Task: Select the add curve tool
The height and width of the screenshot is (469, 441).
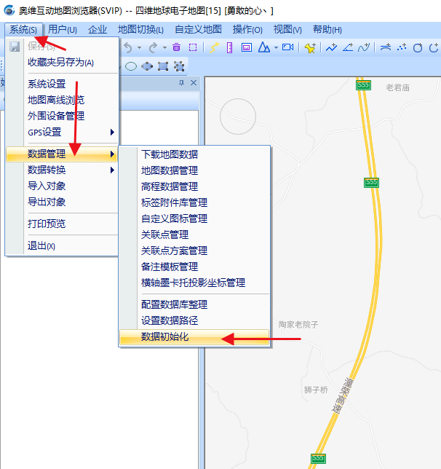Action: [364, 47]
